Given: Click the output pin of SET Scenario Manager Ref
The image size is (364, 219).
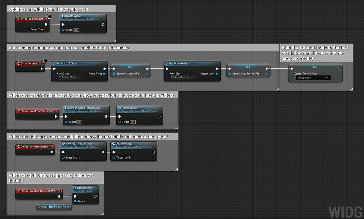Looking at the screenshot, I should tap(147, 74).
